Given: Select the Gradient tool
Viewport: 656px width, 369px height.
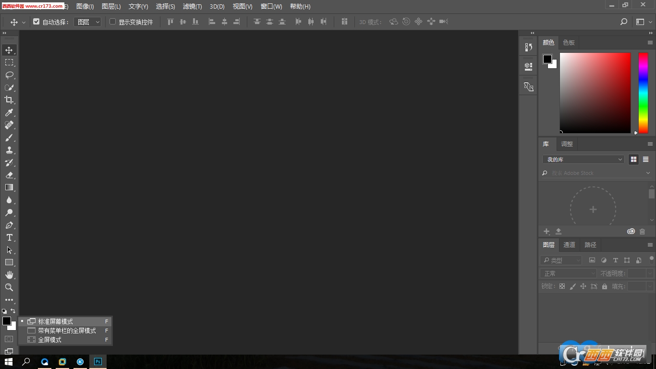Looking at the screenshot, I should click(10, 187).
